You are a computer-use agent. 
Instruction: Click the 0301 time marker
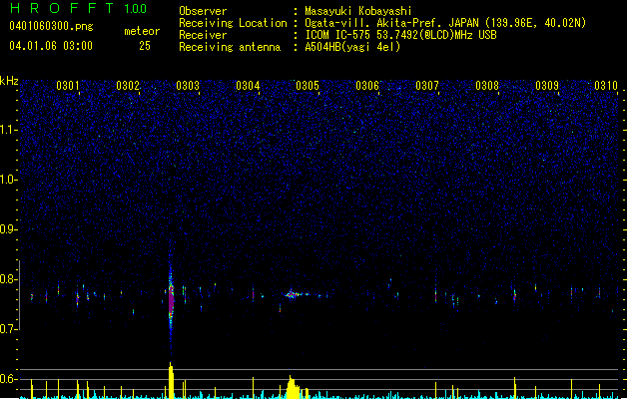[x=68, y=86]
